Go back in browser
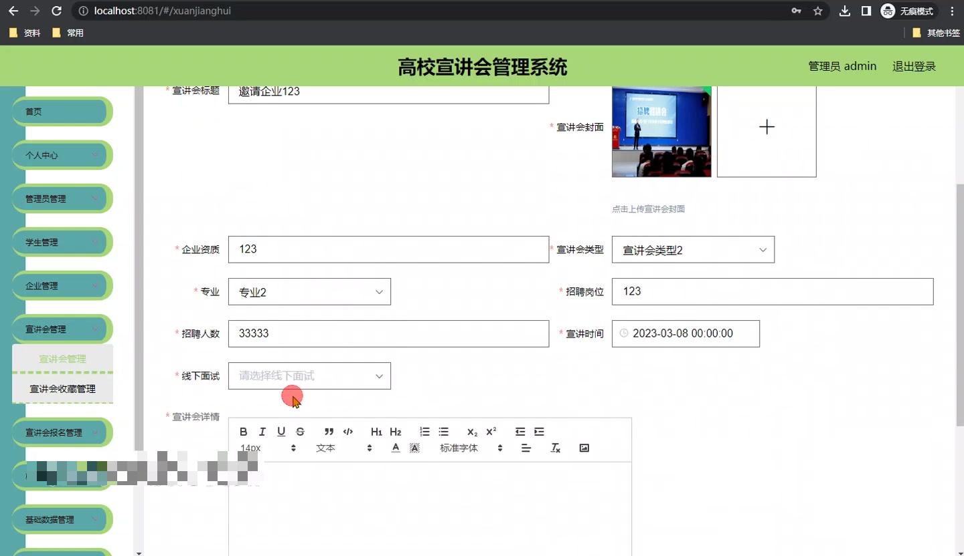Screen dimensions: 964x556 (x=13, y=11)
